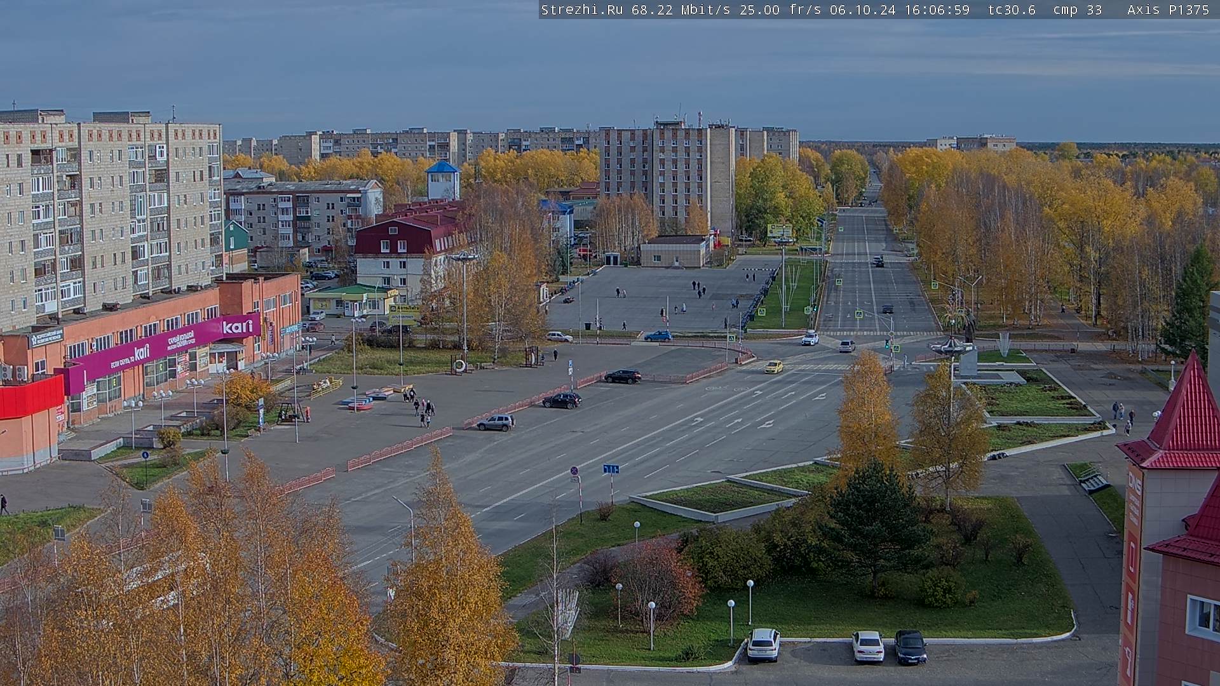The height and width of the screenshot is (686, 1220).
Task: Click the Strezhi.Ru overlay text
Action: [581, 10]
